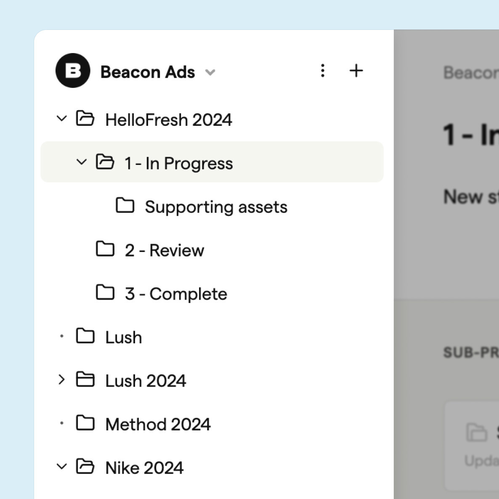Image resolution: width=499 pixels, height=499 pixels.
Task: Open the Nike 2024 project
Action: (144, 468)
